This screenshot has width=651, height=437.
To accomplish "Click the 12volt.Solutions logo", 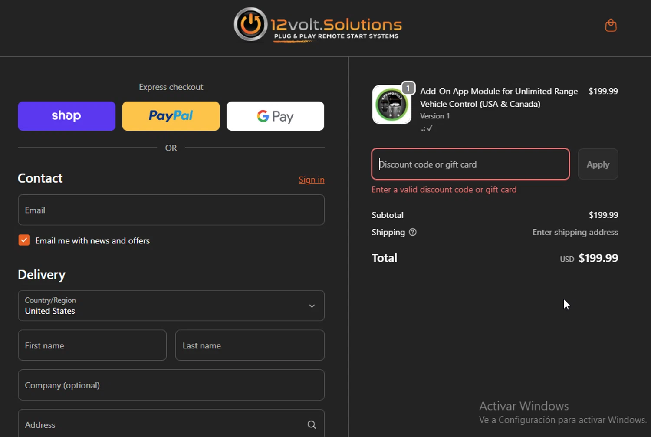I will click(x=318, y=25).
